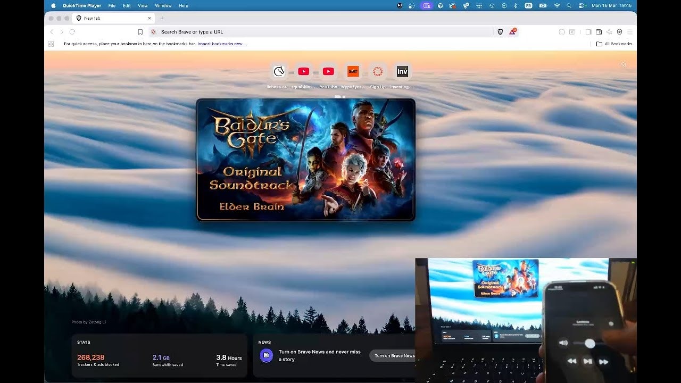The height and width of the screenshot is (383, 681).
Task: Click the Baldur's Gate soundtrack video thumbnail
Action: (305, 160)
